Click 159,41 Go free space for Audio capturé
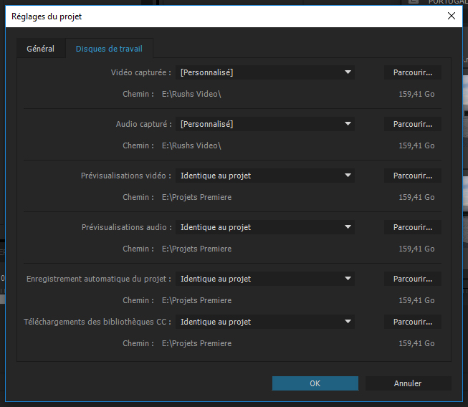The width and height of the screenshot is (468, 407). 416,145
